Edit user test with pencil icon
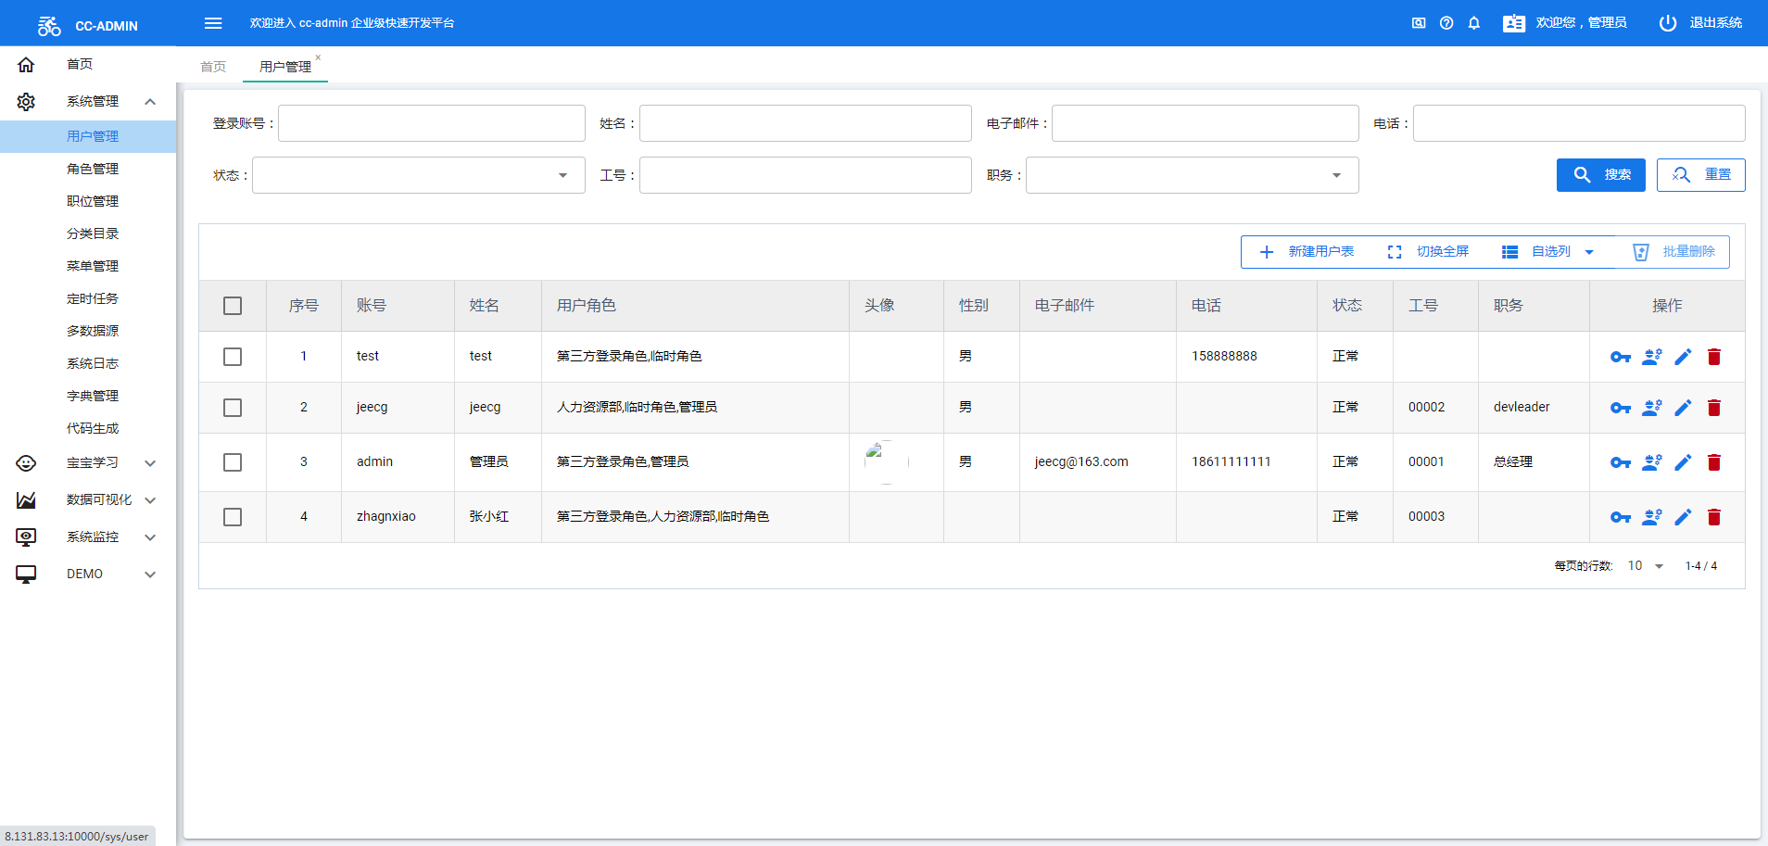Image resolution: width=1768 pixels, height=846 pixels. pyautogui.click(x=1683, y=357)
